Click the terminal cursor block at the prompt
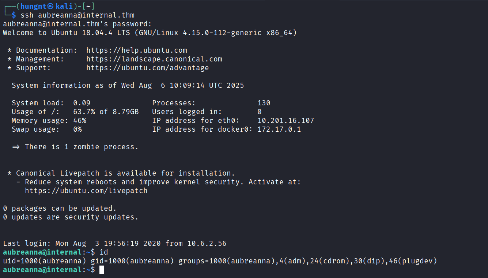 (x=102, y=270)
